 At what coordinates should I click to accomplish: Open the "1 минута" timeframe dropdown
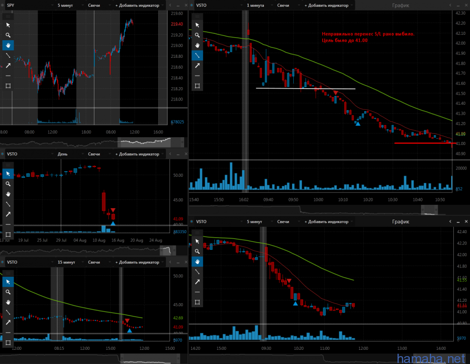258,5
